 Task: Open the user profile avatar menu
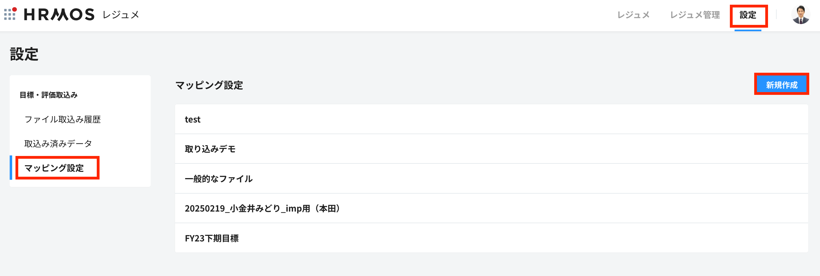tap(800, 15)
